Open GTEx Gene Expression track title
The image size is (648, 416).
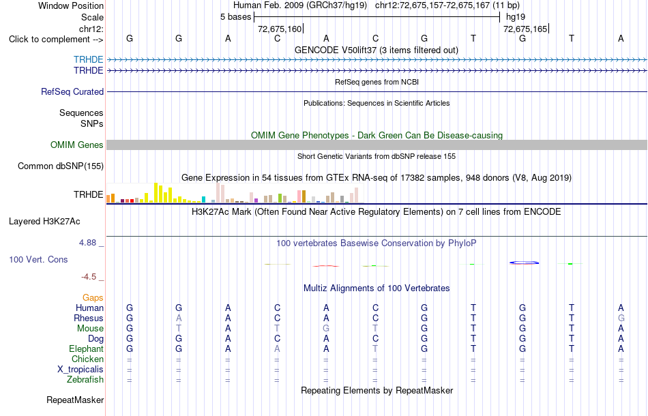[377, 177]
